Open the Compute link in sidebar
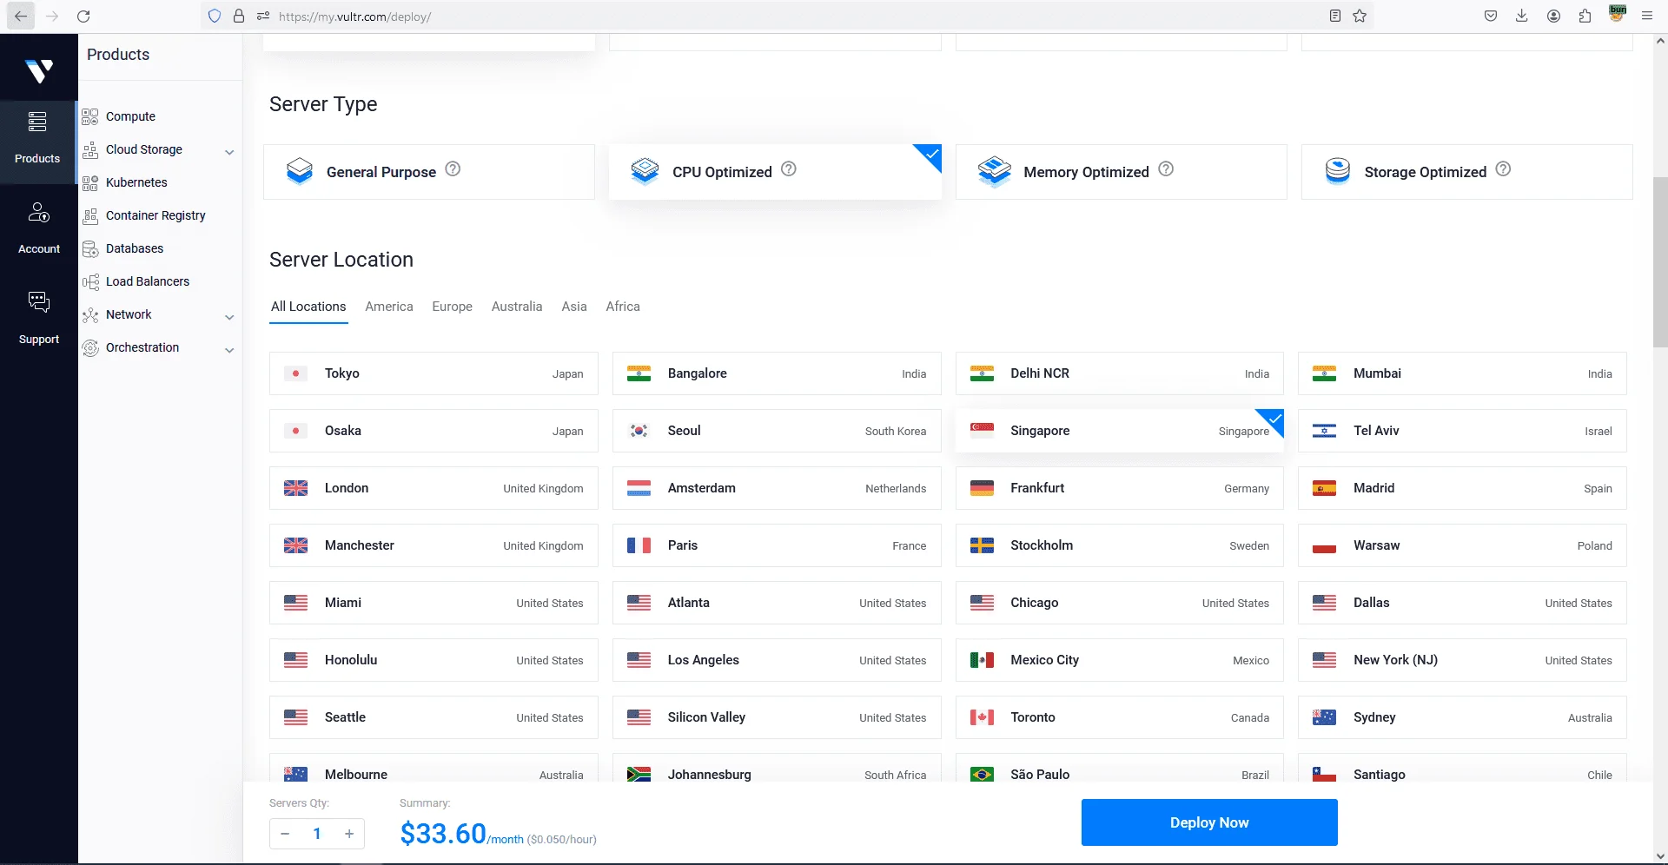This screenshot has width=1668, height=865. click(x=130, y=116)
